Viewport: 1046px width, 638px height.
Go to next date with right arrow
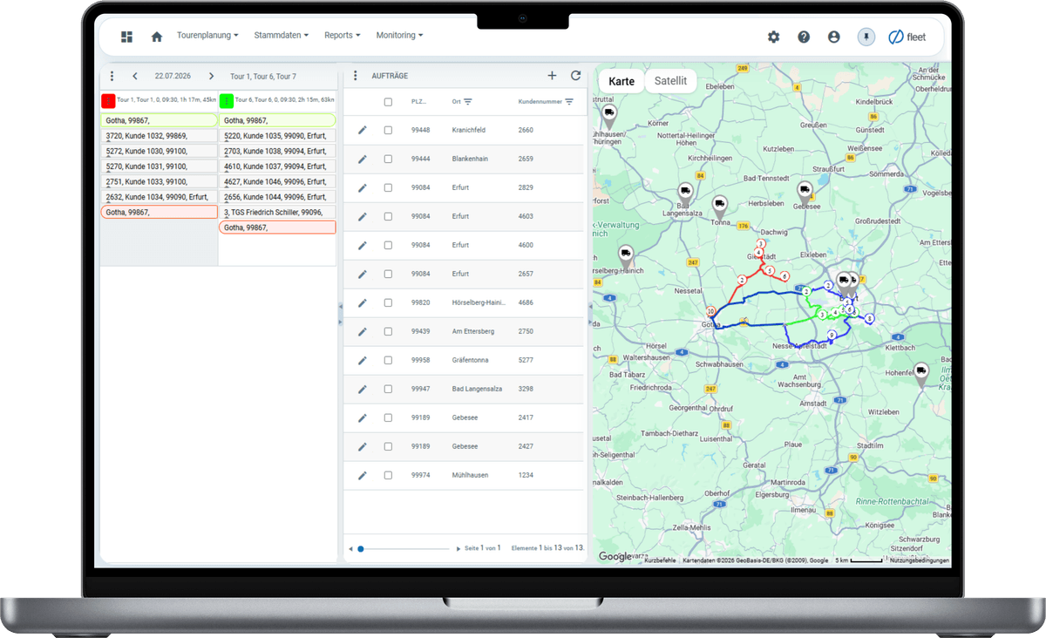pos(211,77)
